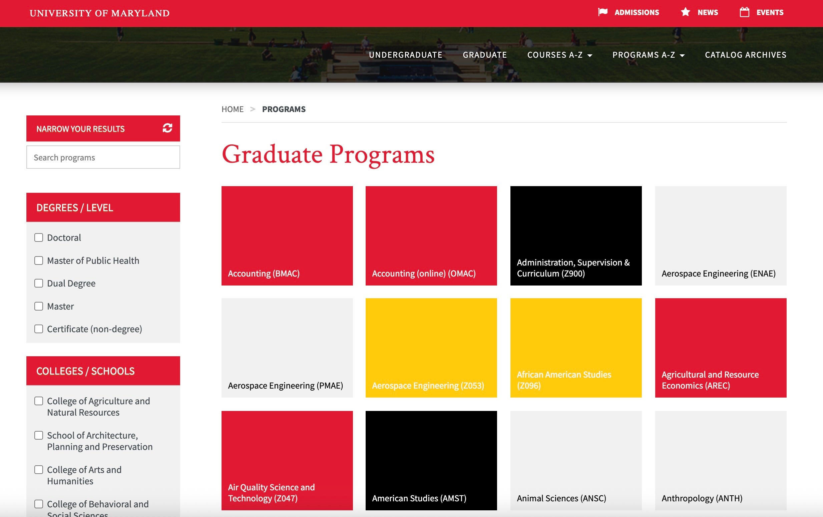Click the refresh icon in Narrow Your Results
The image size is (823, 517).
(x=167, y=128)
